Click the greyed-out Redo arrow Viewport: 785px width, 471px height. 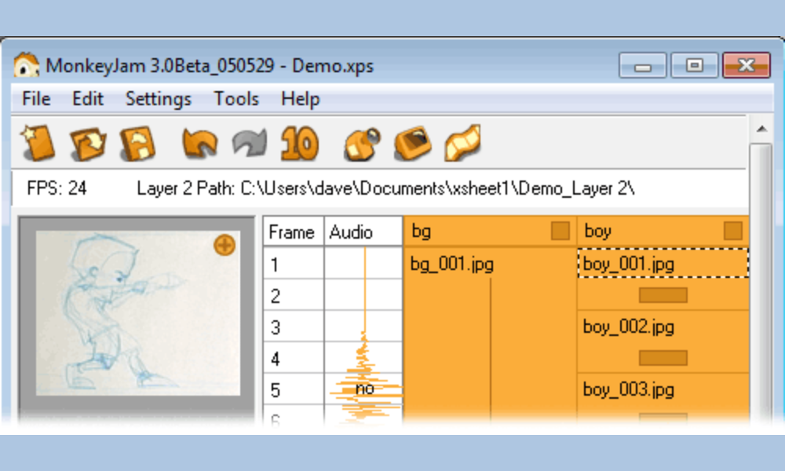pyautogui.click(x=250, y=144)
